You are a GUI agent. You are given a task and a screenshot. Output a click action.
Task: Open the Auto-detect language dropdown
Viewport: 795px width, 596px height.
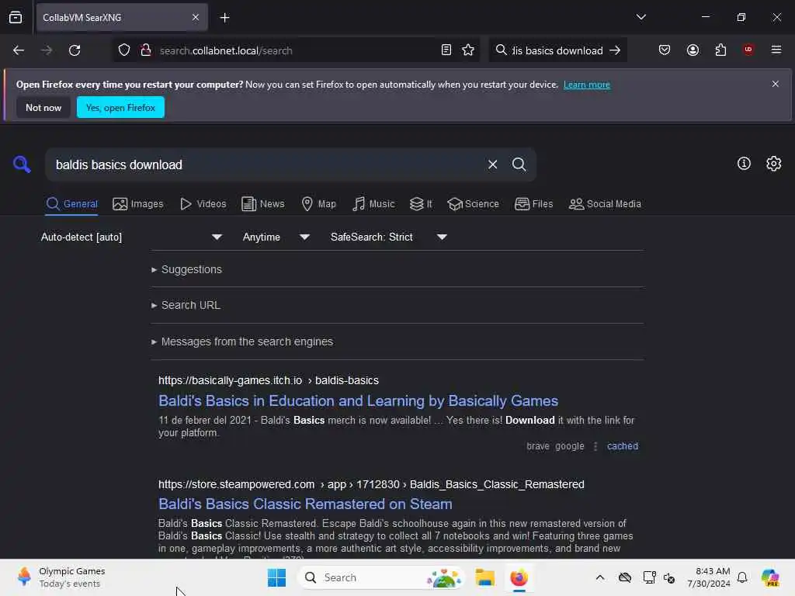(131, 237)
